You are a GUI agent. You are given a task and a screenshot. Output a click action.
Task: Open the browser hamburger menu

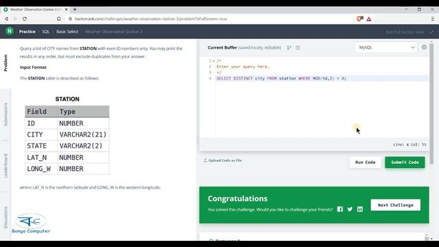coord(433,19)
